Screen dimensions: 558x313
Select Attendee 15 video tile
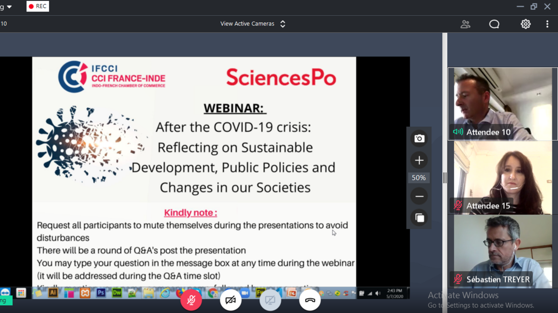[x=502, y=177]
